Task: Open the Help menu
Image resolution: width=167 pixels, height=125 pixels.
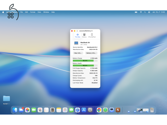Action: click(53, 12)
